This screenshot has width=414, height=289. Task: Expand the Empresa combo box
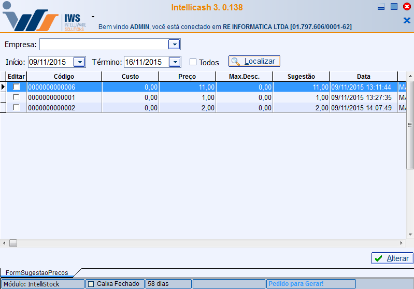pos(174,45)
